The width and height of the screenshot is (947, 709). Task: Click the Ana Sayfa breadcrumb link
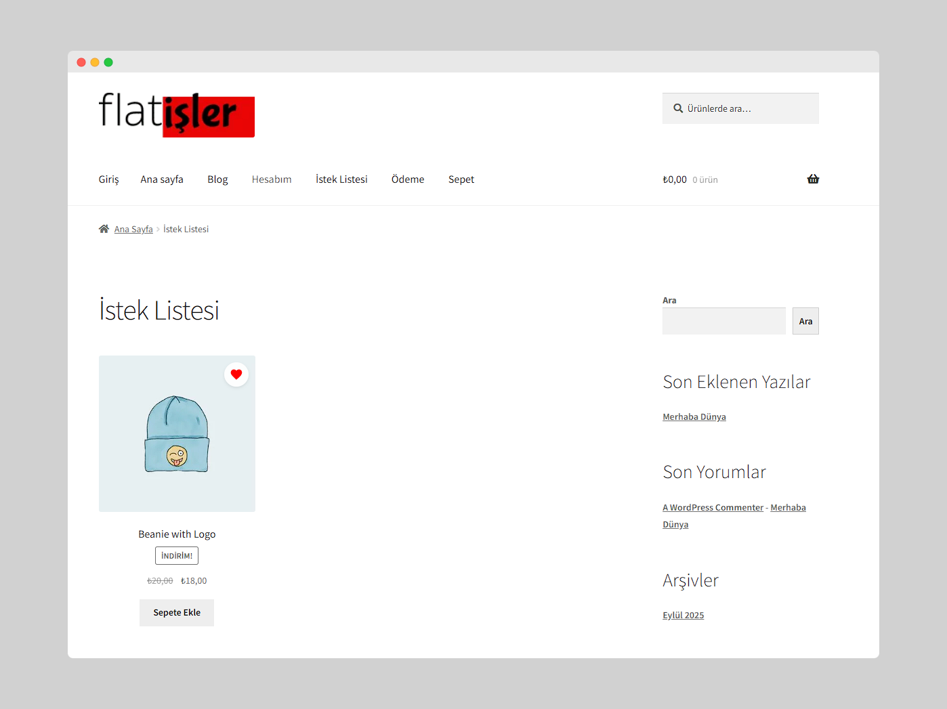[x=133, y=228]
